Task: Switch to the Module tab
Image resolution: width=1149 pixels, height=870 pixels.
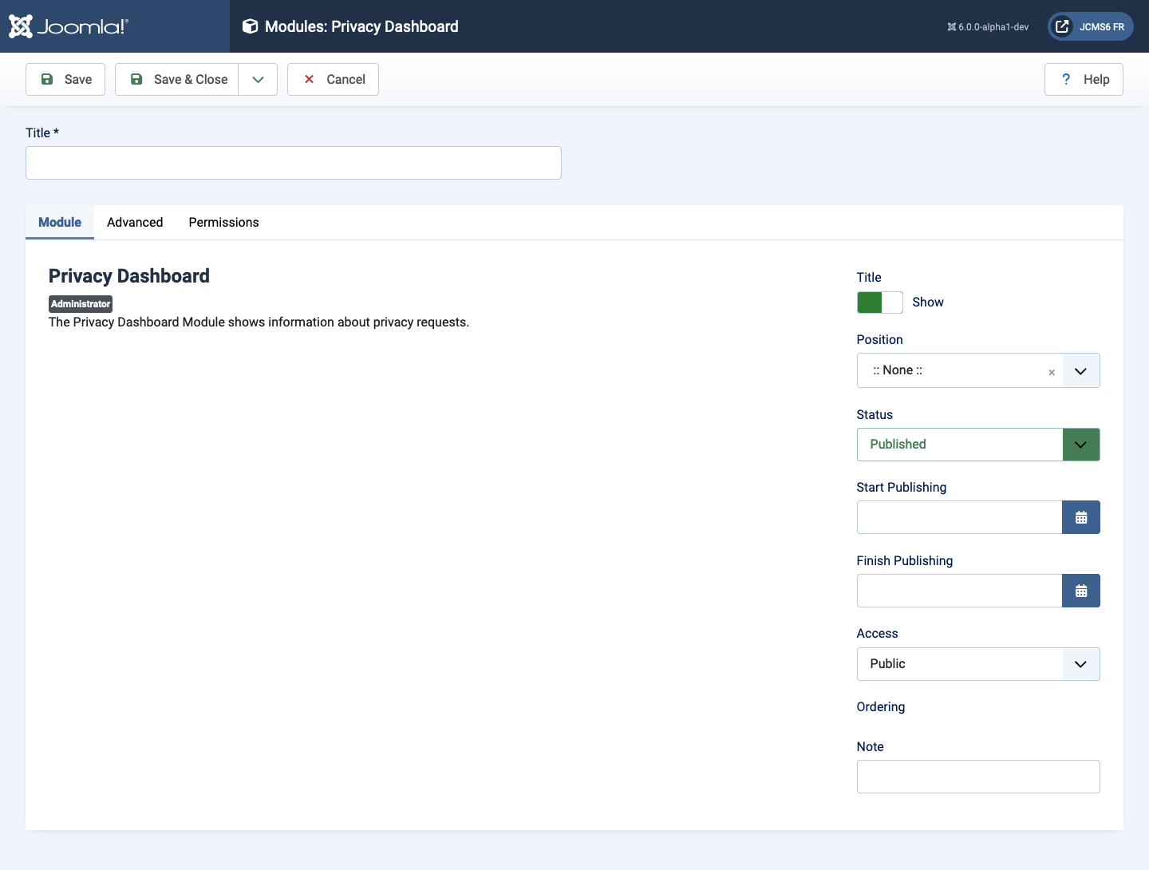Action: pyautogui.click(x=60, y=222)
